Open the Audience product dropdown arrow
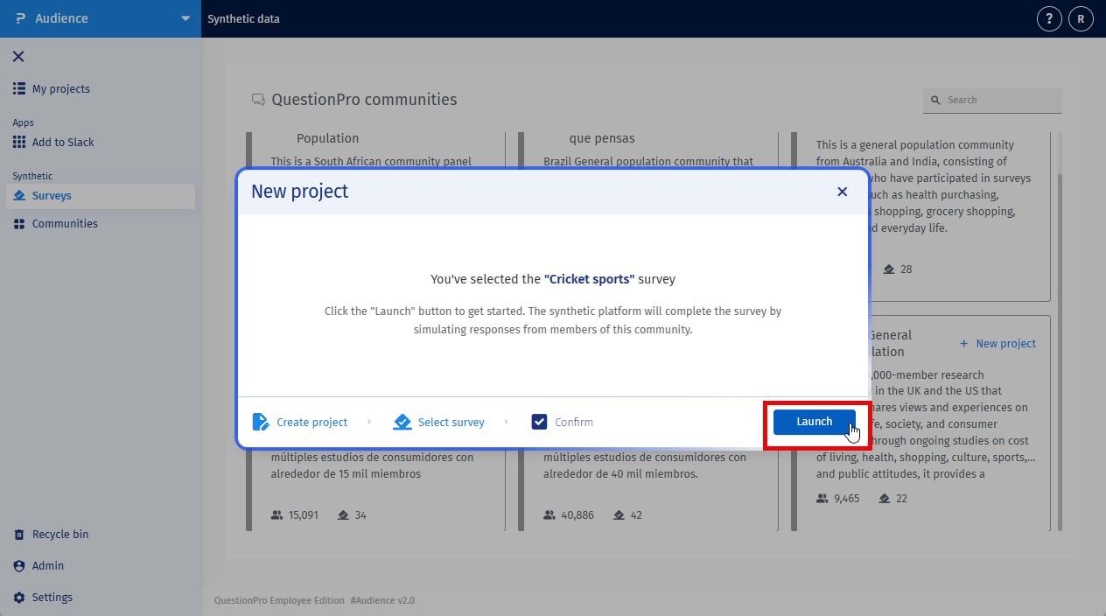This screenshot has height=616, width=1106. (x=185, y=18)
